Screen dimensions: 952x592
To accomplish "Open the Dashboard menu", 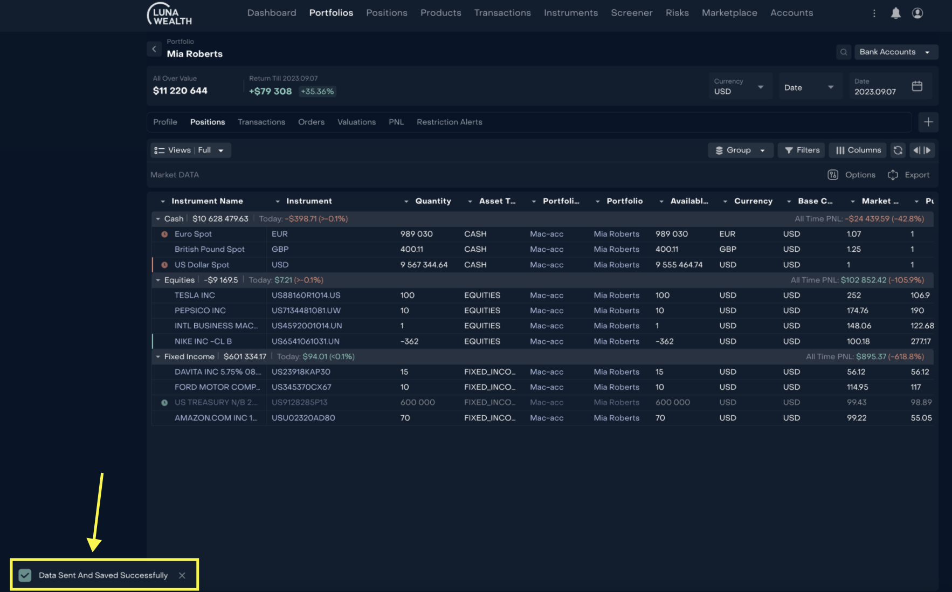I will point(272,13).
